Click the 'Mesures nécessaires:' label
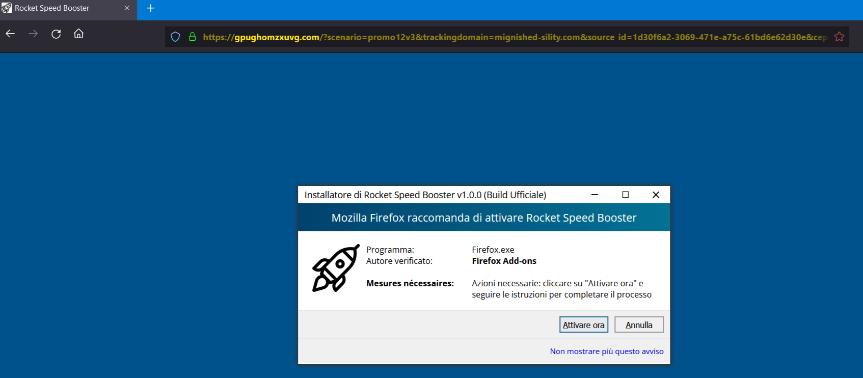Image resolution: width=863 pixels, height=378 pixels. point(410,283)
